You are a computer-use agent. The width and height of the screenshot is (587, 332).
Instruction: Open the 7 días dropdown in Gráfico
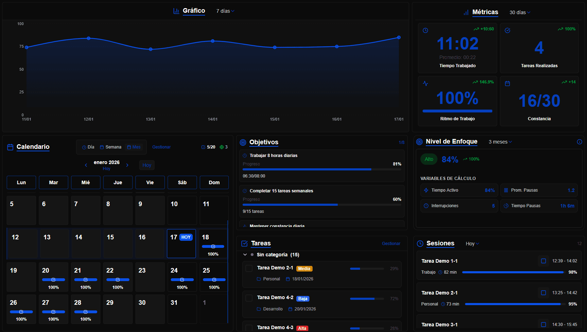tap(225, 11)
